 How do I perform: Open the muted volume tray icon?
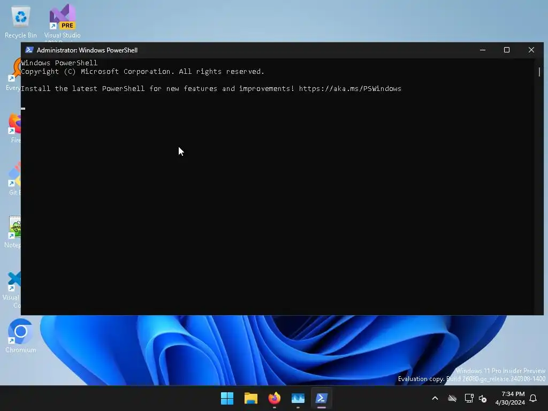pos(483,398)
